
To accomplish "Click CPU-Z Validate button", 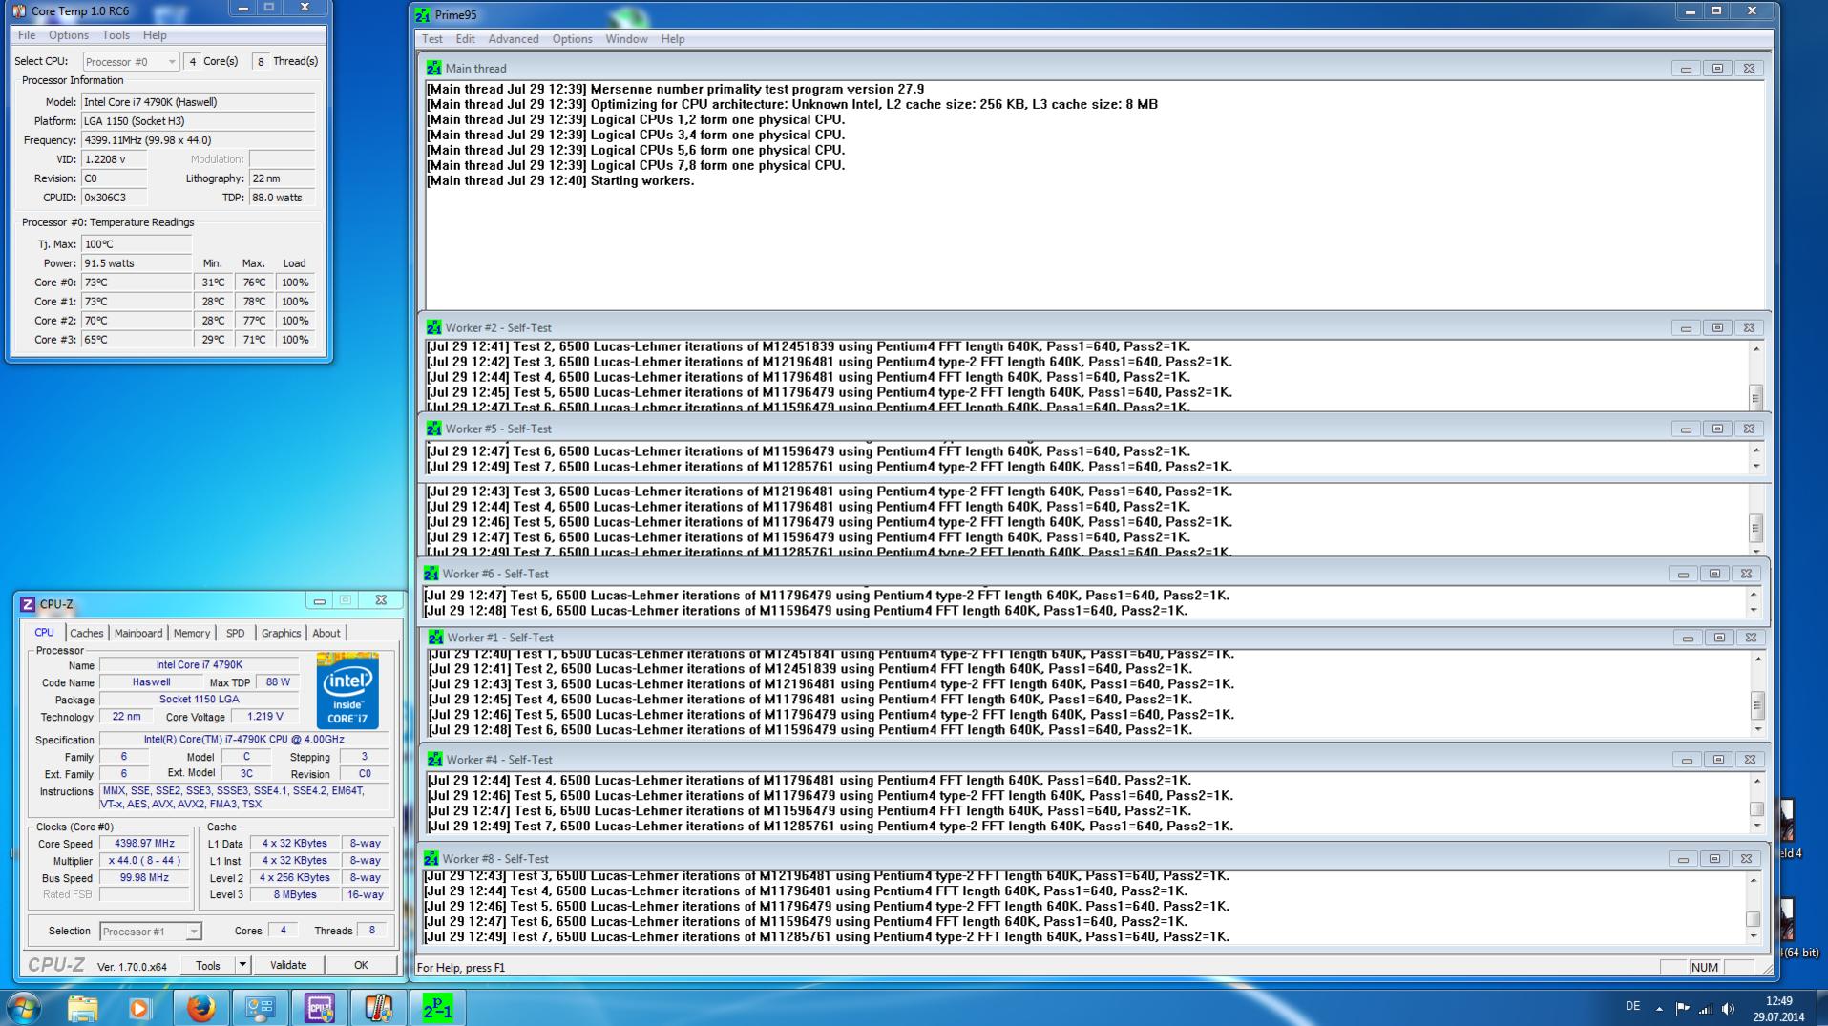I will click(288, 965).
